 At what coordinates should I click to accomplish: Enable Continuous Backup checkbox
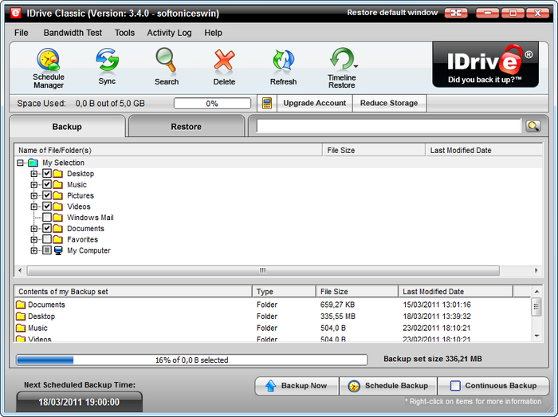coord(455,386)
